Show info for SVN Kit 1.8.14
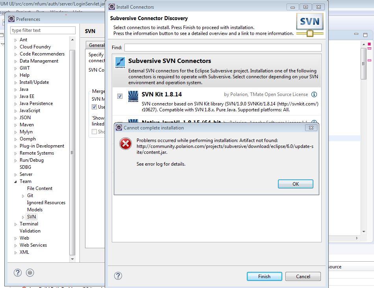Viewport: 374px width, 288px height. tap(314, 94)
